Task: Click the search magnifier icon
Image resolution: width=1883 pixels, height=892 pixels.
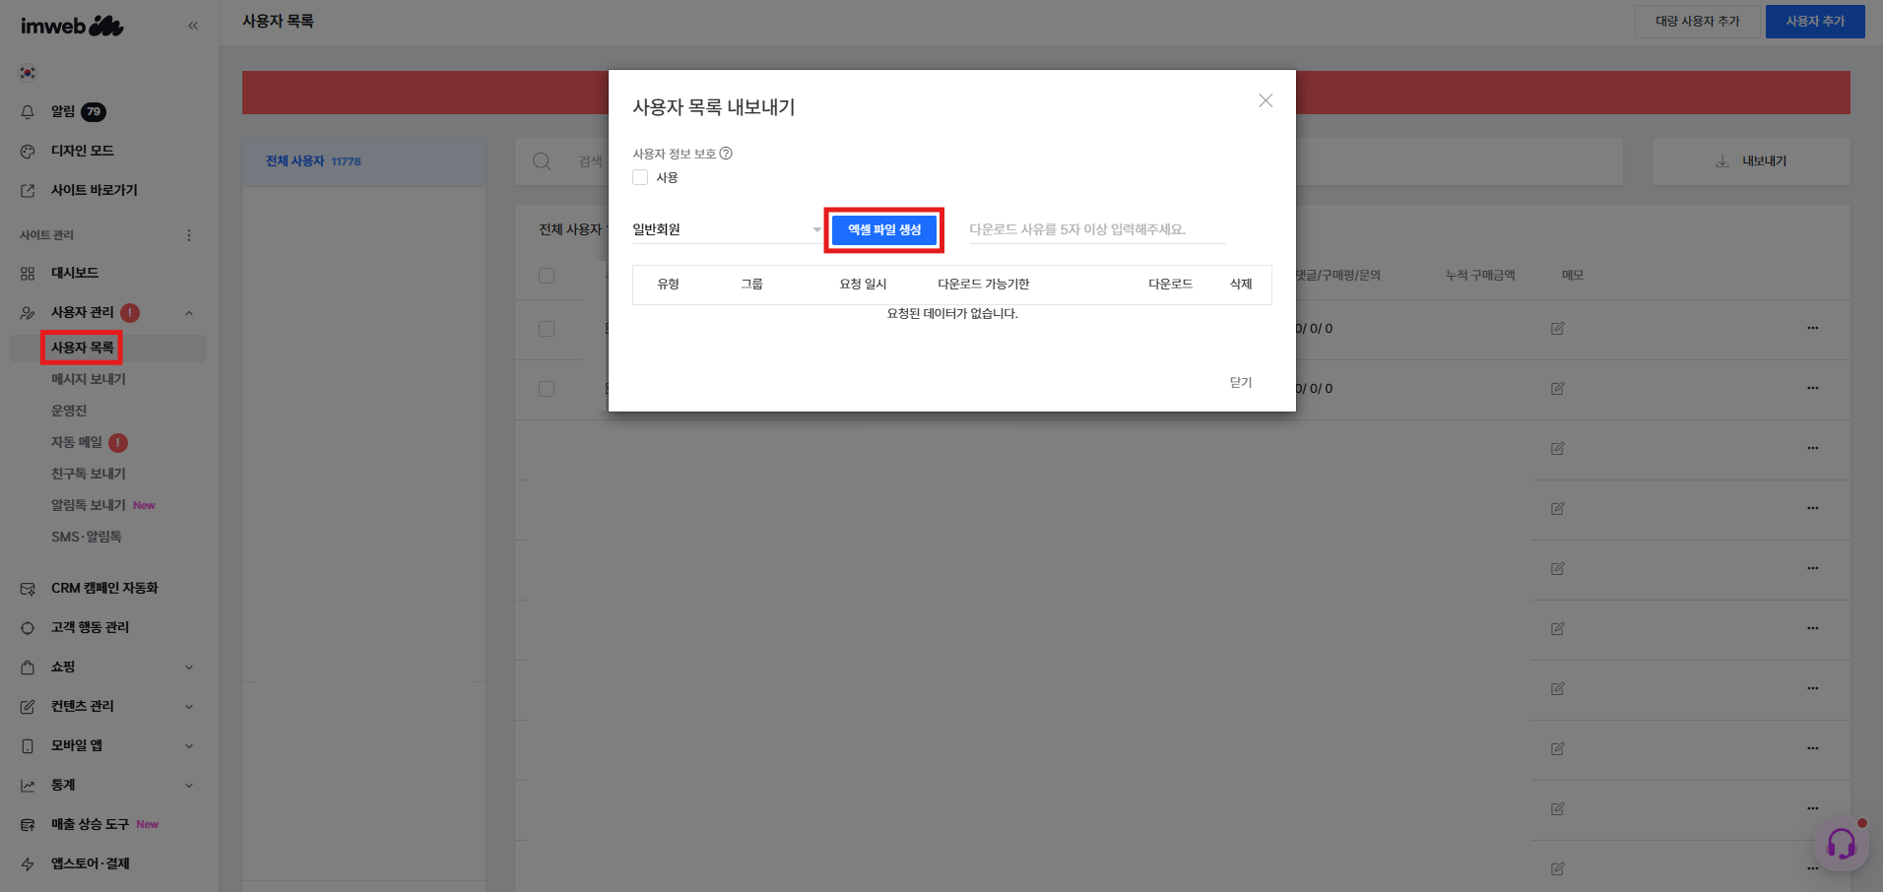Action: click(x=542, y=161)
